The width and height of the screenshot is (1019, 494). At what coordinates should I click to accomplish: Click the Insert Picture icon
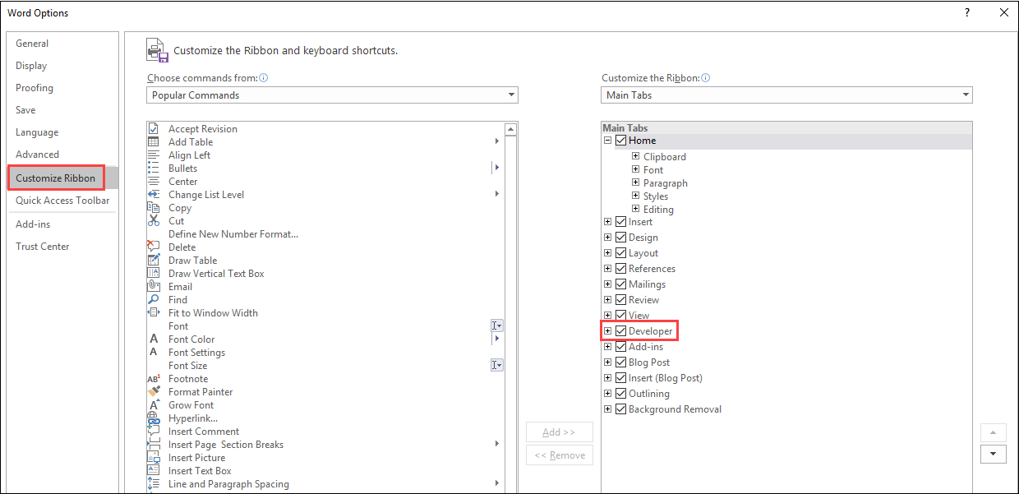pos(153,458)
